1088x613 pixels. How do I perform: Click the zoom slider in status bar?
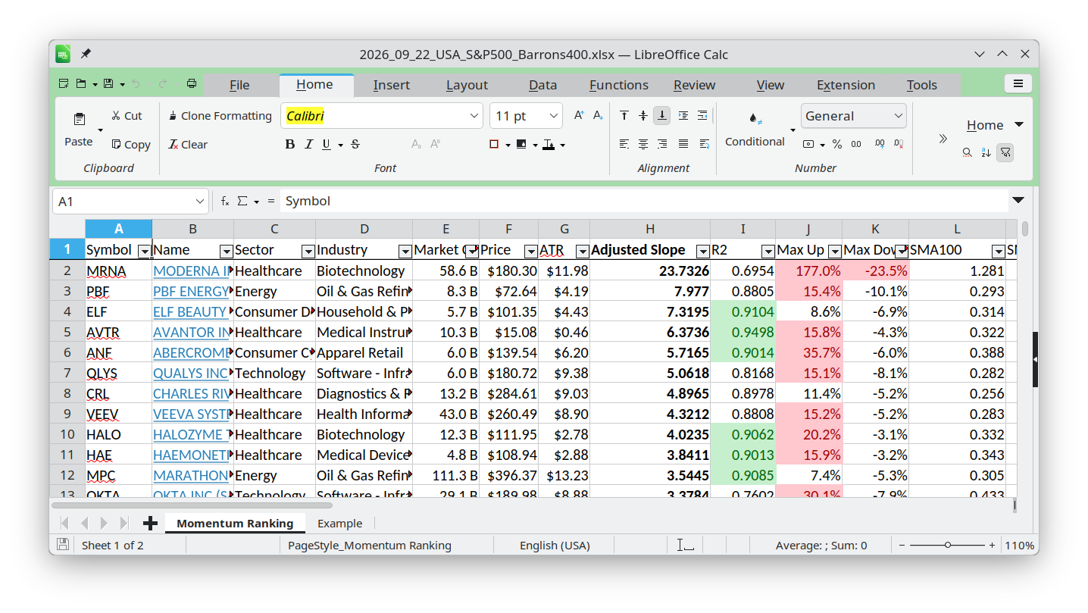tap(947, 545)
